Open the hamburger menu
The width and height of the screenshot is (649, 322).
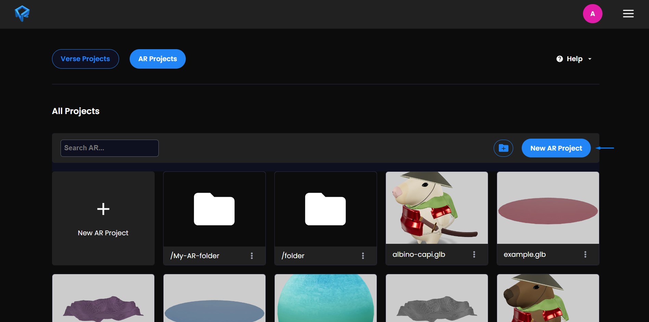click(x=628, y=14)
